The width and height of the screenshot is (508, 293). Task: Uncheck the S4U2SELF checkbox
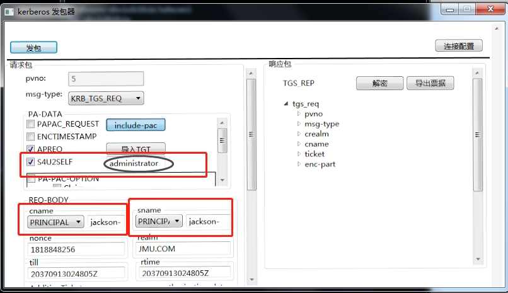coord(31,162)
